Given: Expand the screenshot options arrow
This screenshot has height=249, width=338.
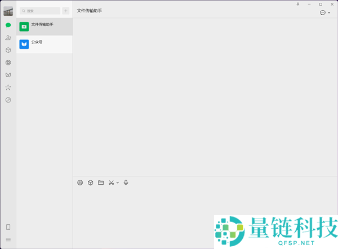Looking at the screenshot, I should coord(118,183).
